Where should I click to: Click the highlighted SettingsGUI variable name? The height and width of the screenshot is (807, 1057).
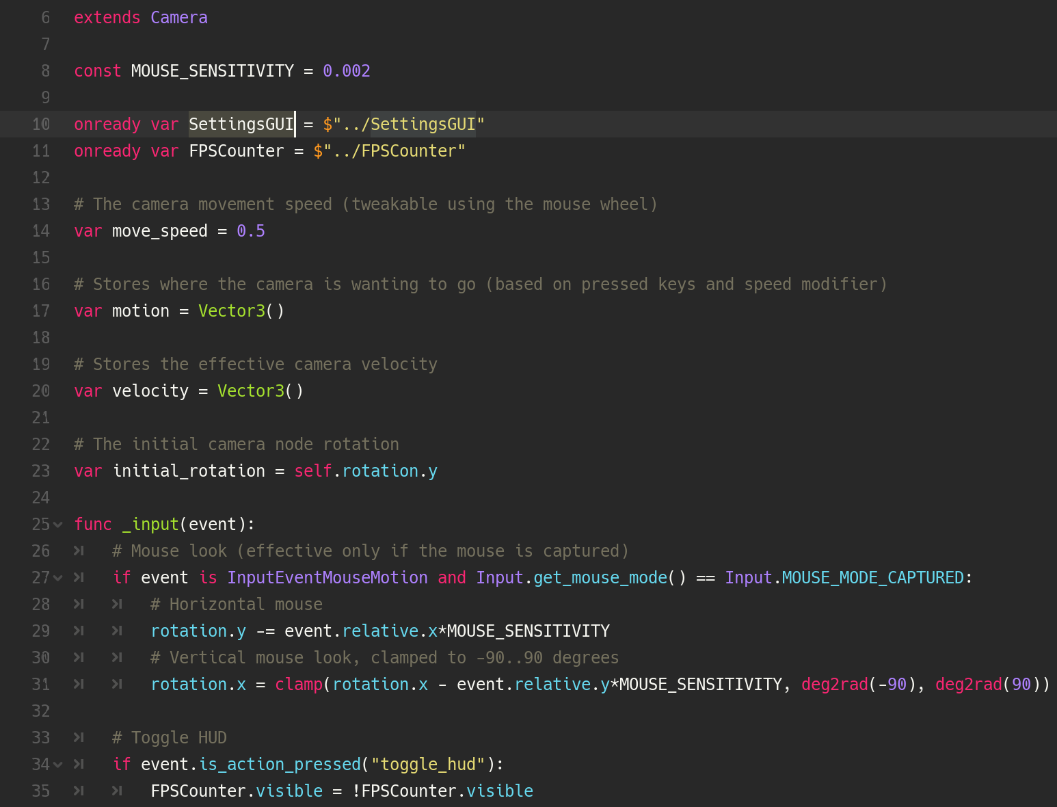(x=241, y=124)
